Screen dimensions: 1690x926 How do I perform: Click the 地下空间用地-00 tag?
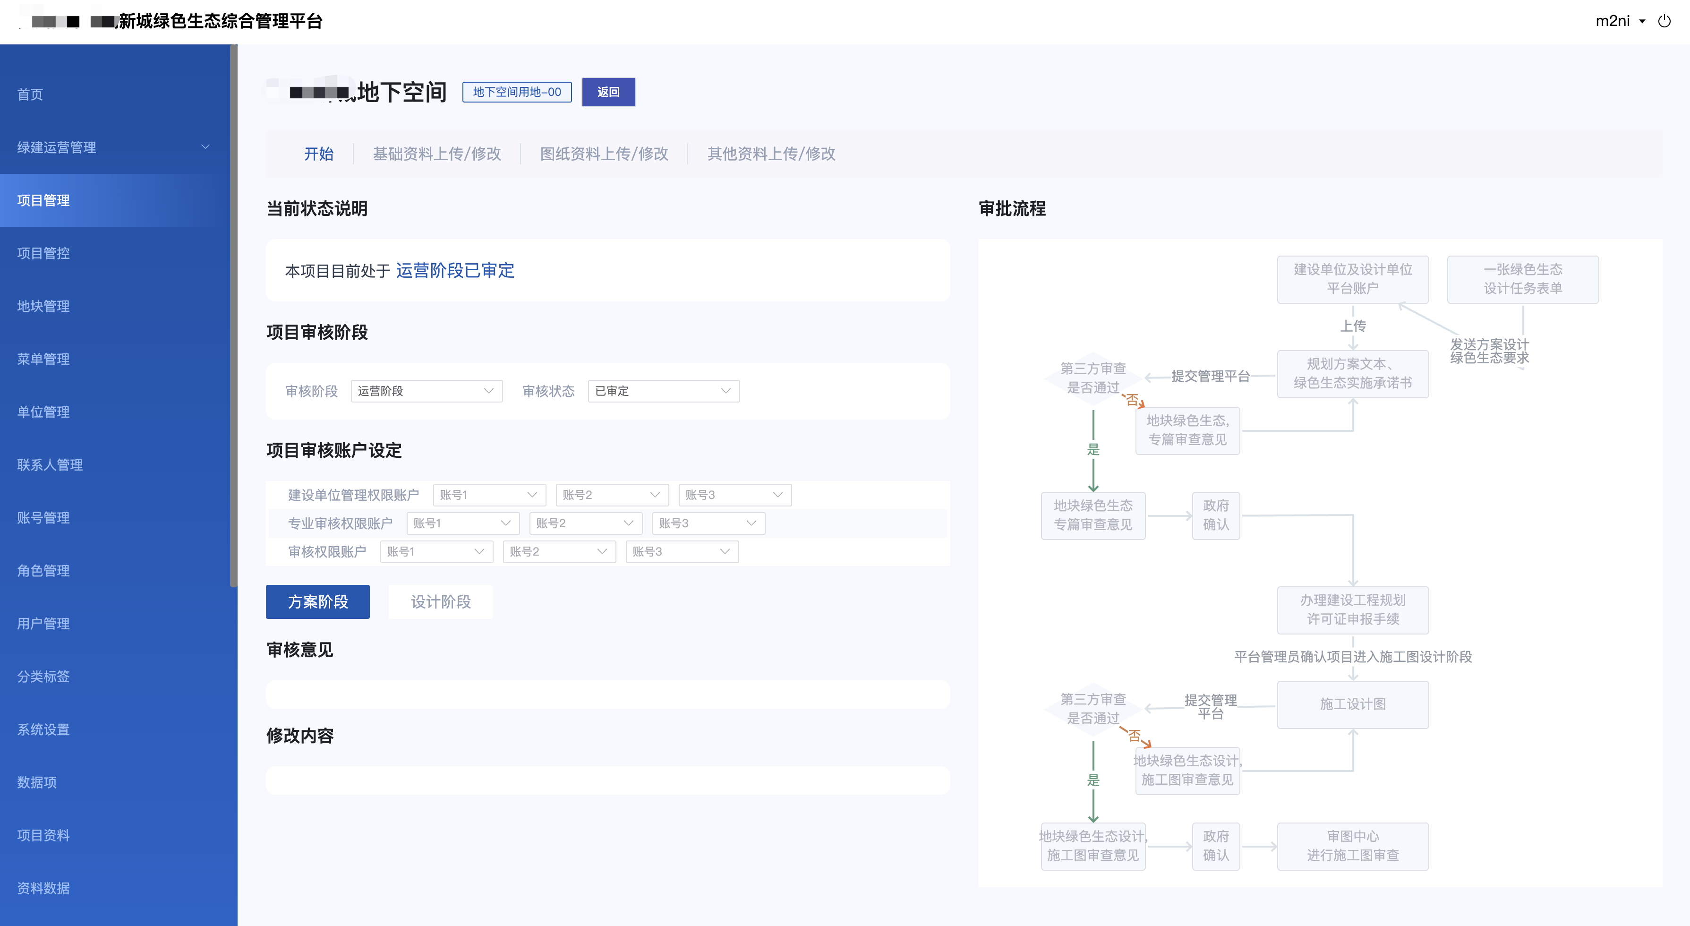pos(517,92)
